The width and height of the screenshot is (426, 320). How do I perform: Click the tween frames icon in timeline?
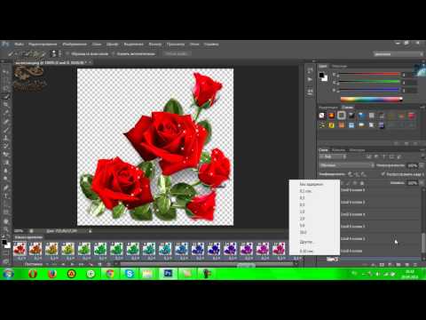pyautogui.click(x=91, y=264)
